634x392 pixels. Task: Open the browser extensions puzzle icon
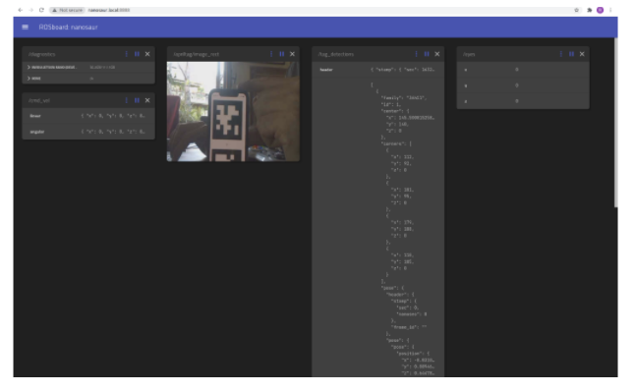click(590, 10)
